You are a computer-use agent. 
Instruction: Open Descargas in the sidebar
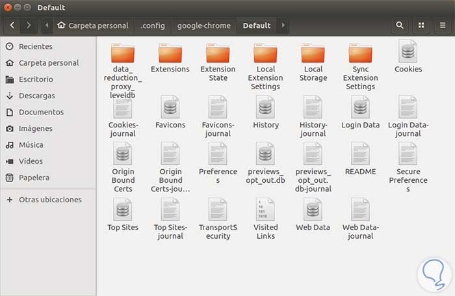point(48,96)
